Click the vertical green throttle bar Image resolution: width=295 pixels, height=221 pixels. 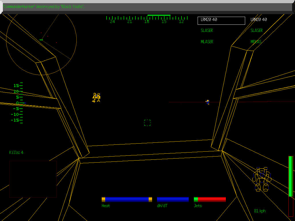pos(291,177)
